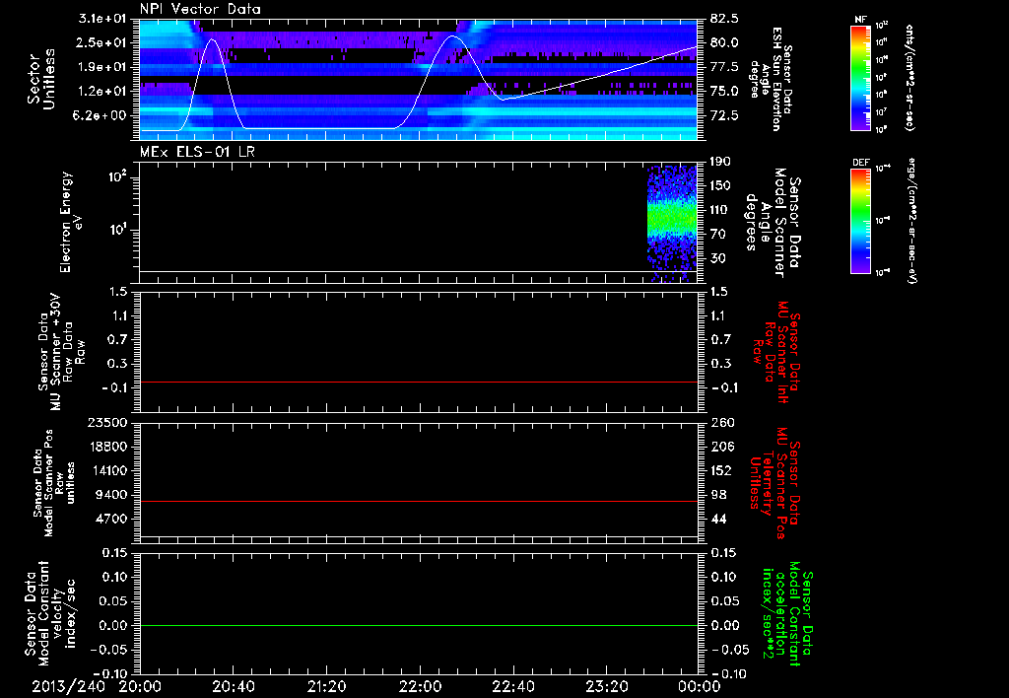Click the 44 telemetry tick value
1009x698 pixels.
coord(717,519)
